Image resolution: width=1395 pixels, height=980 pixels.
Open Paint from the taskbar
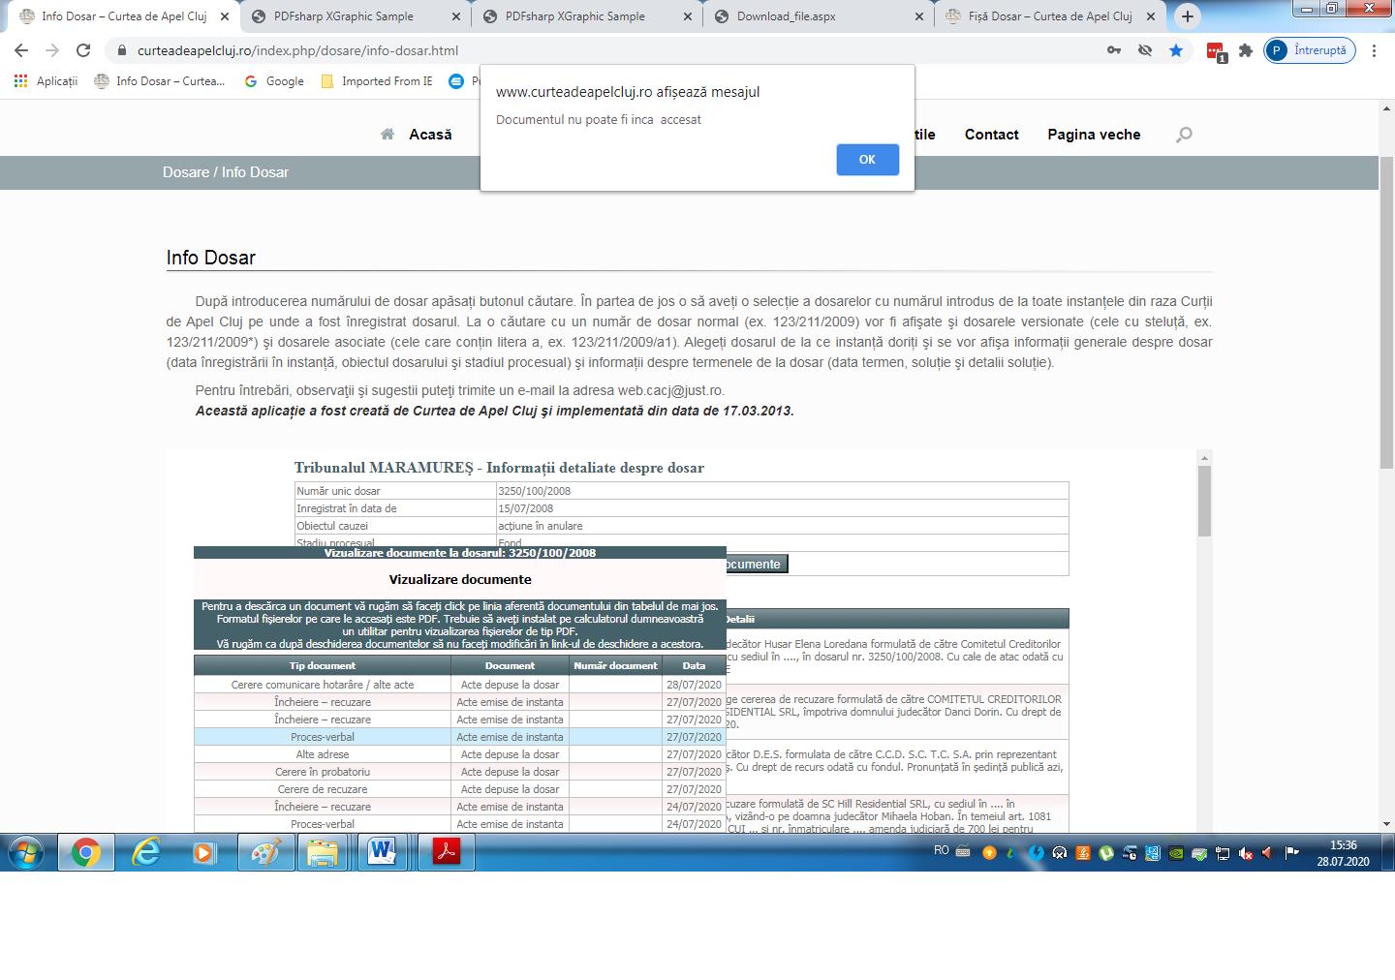(x=264, y=852)
